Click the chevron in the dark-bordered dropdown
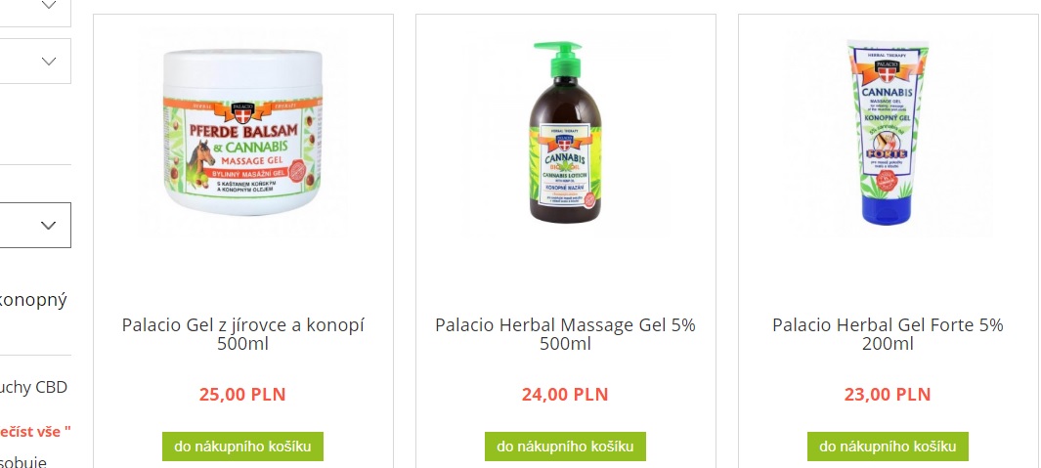 (x=49, y=225)
